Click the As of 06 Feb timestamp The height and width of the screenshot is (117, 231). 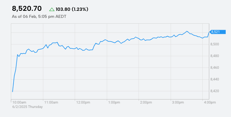pos(39,17)
